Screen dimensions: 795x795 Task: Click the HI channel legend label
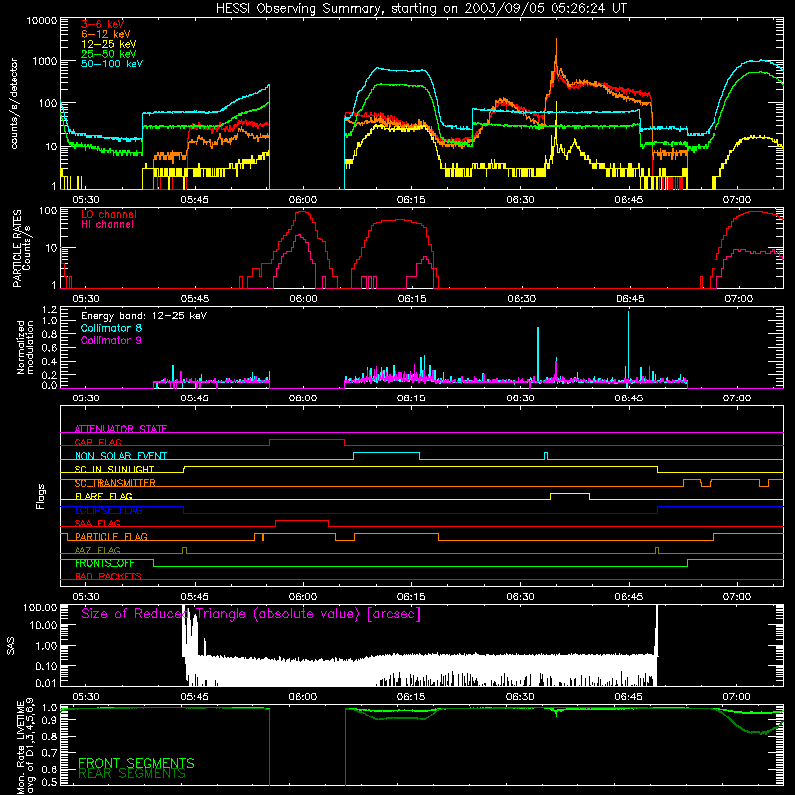[107, 225]
